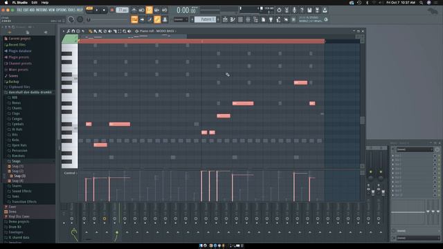This screenshot has height=249, width=443.
Task: Click the stop button in transport
Action: tap(104, 10)
